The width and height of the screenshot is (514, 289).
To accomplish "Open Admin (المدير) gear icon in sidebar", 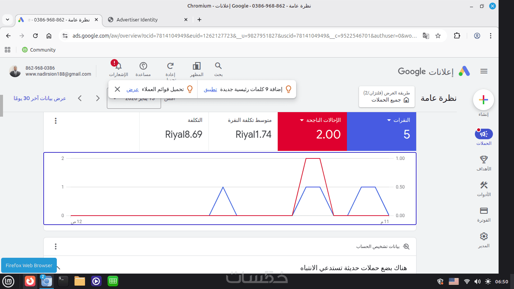I will tap(484, 236).
